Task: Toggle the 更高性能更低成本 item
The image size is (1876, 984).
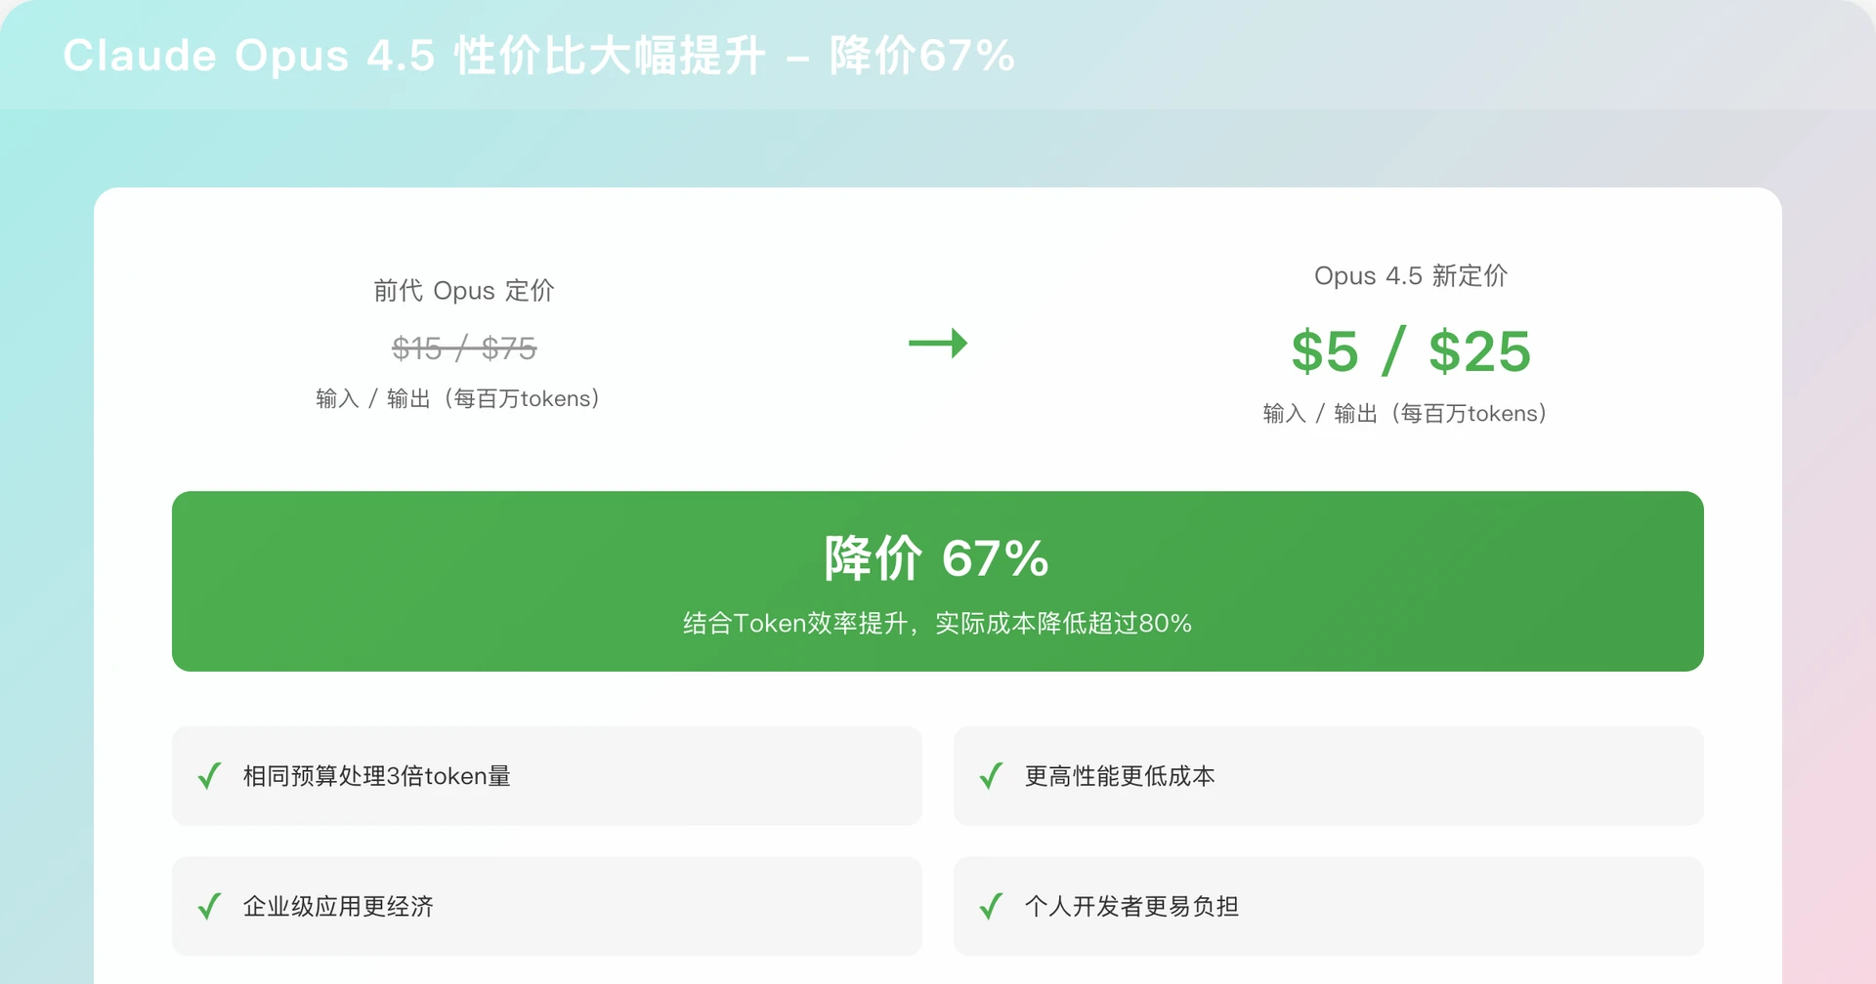Action: (1327, 776)
